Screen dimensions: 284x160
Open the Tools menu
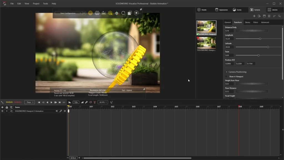point(45,4)
